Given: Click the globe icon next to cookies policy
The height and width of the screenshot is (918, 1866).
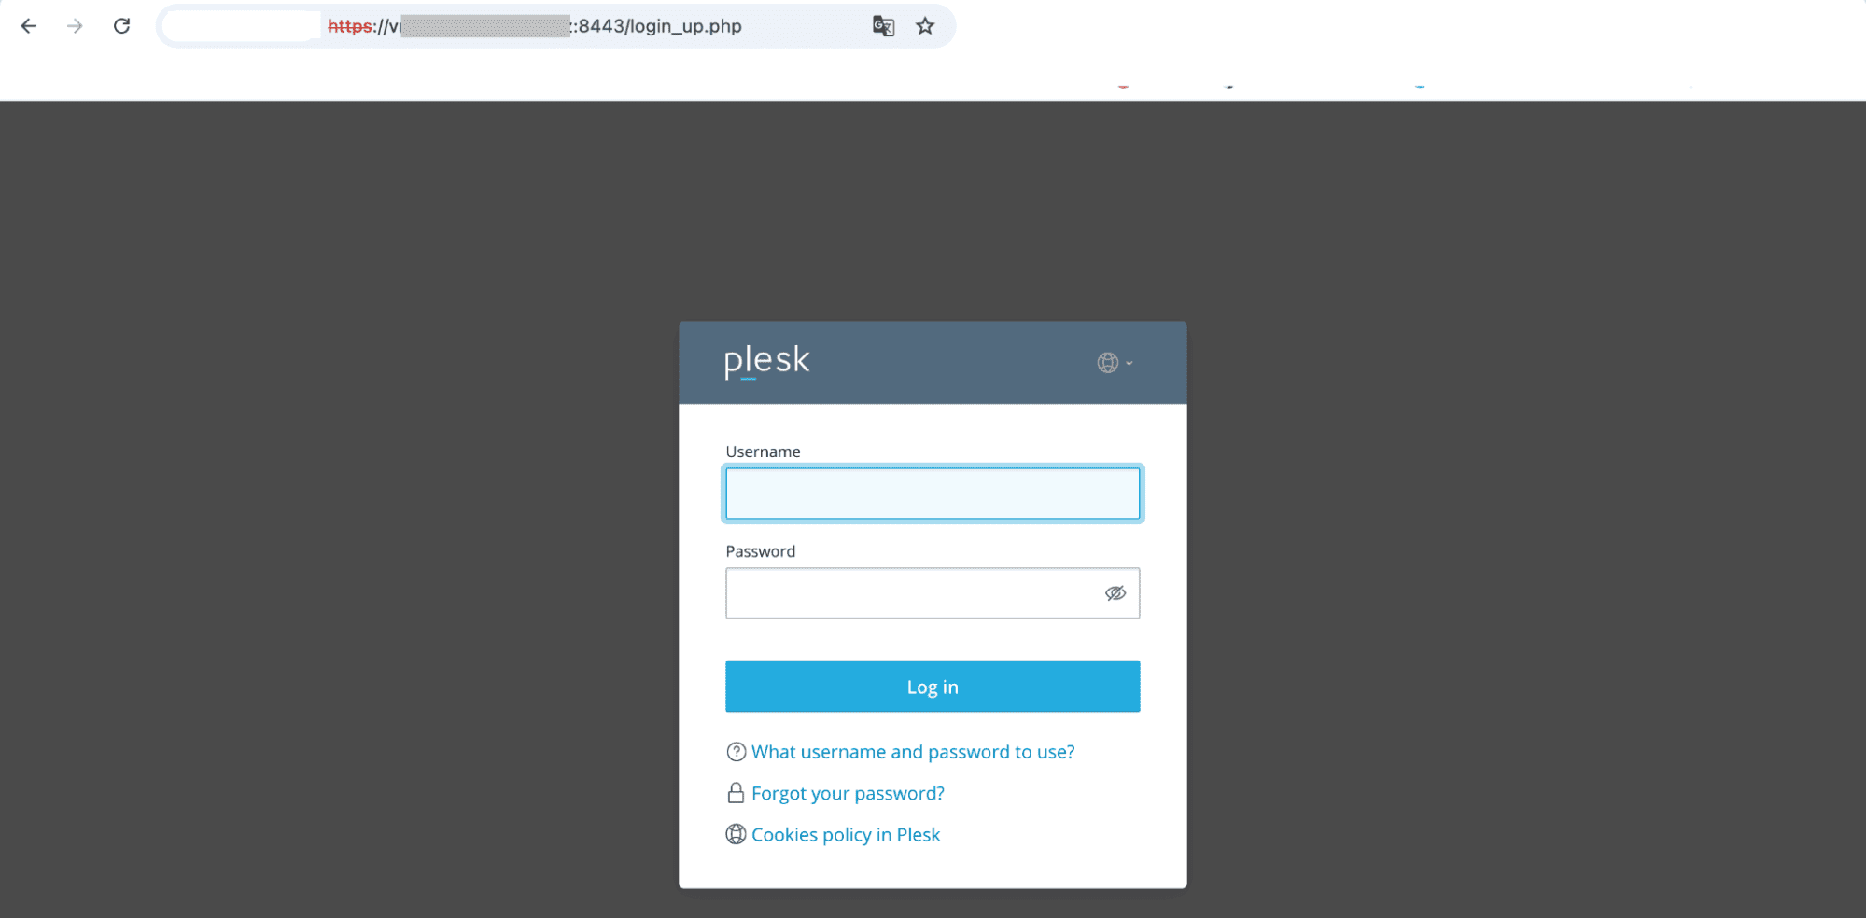Looking at the screenshot, I should [736, 833].
